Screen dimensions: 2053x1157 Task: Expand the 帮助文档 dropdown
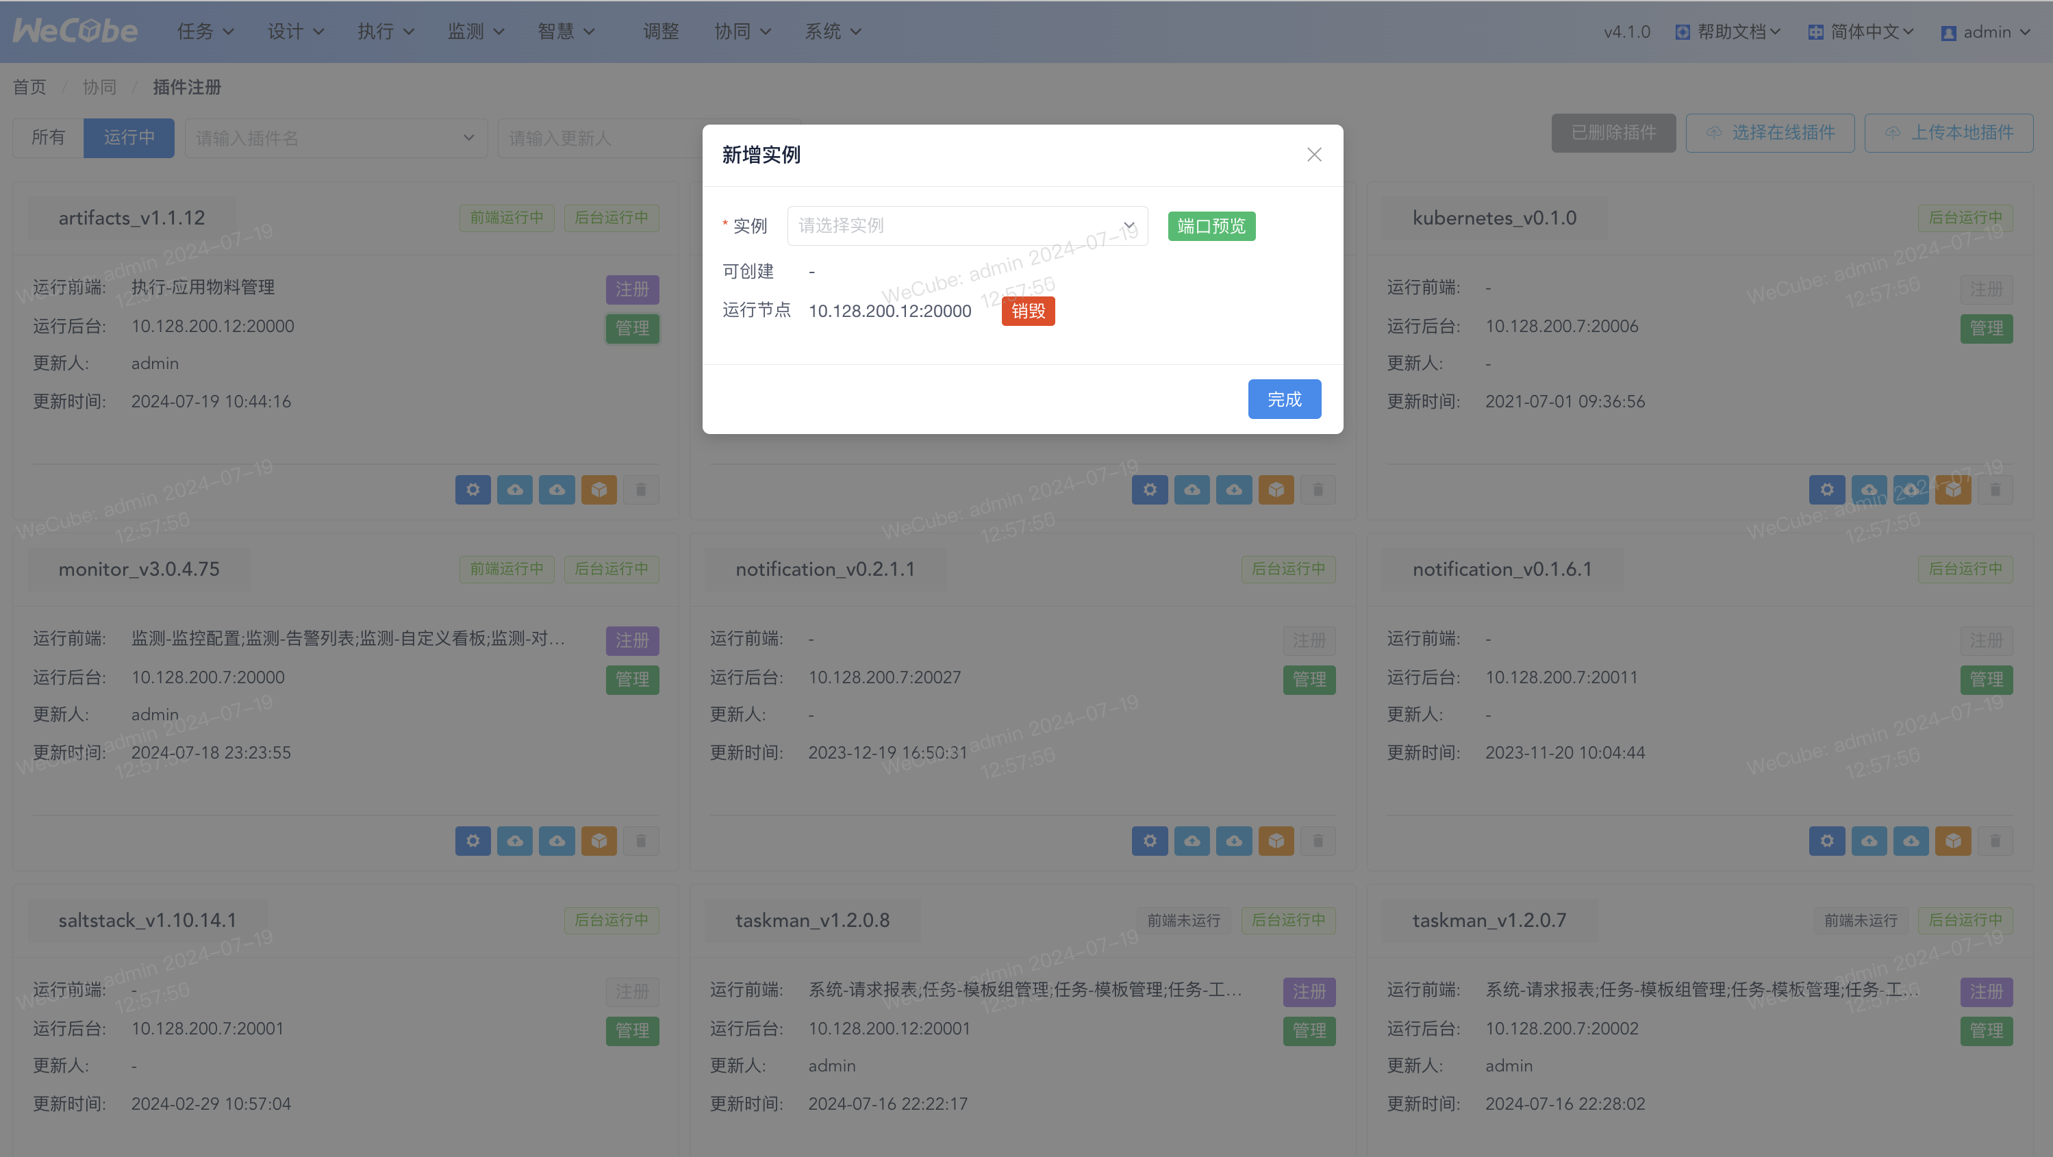(1727, 32)
